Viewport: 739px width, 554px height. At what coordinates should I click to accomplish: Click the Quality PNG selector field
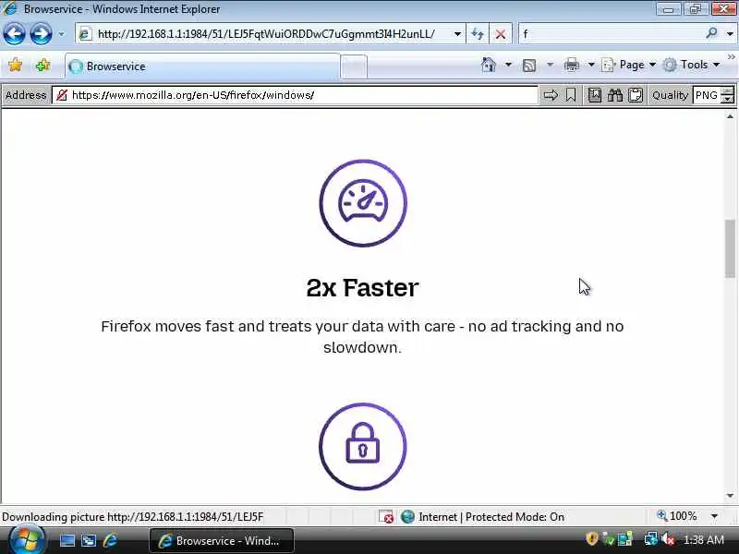[x=707, y=95]
